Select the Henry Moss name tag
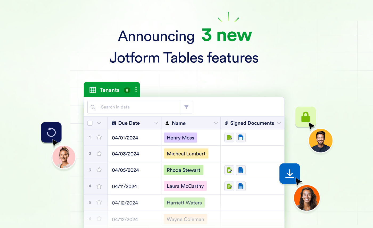The height and width of the screenshot is (228, 373). tap(180, 138)
